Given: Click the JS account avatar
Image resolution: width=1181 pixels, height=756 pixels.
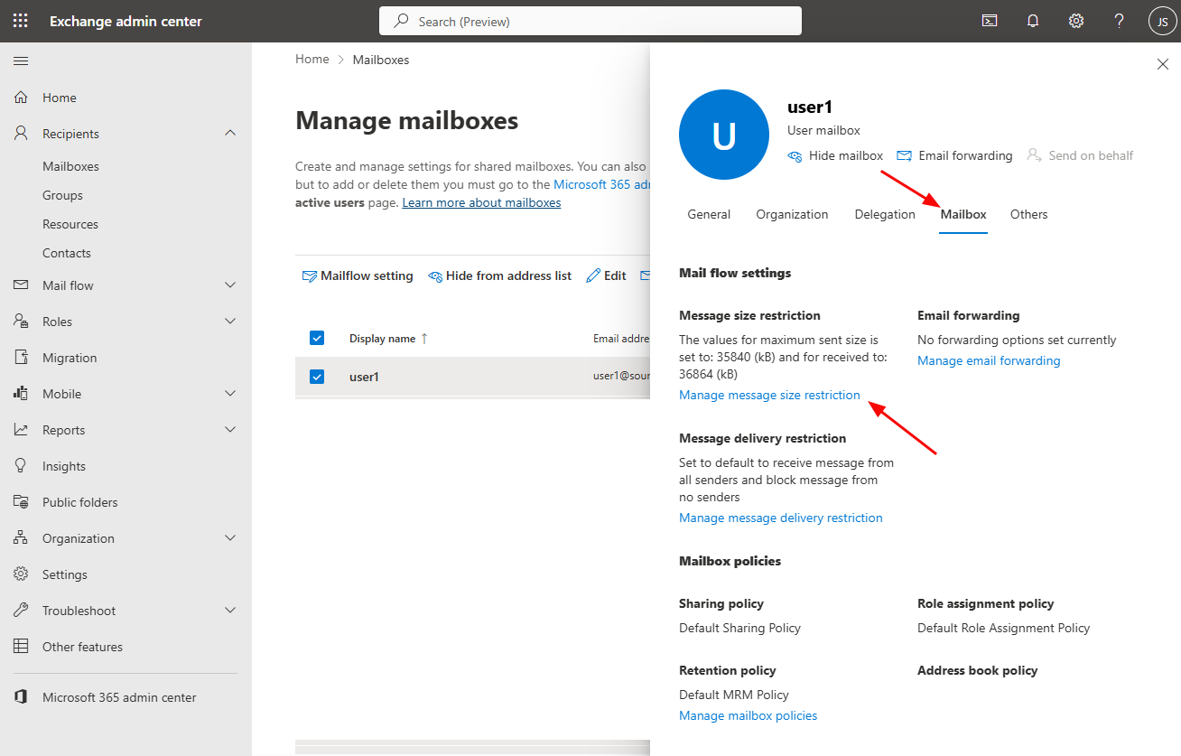Looking at the screenshot, I should (x=1162, y=21).
